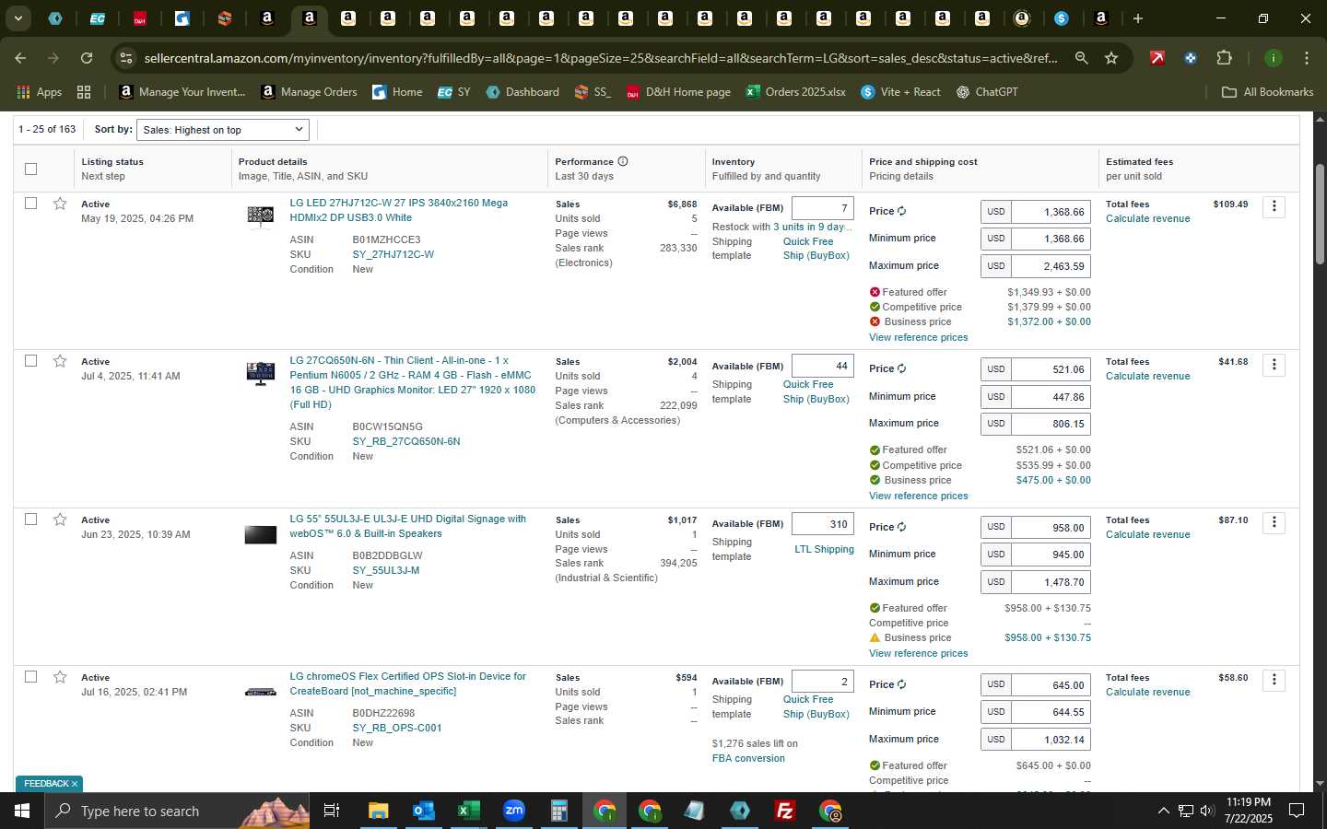Image resolution: width=1327 pixels, height=829 pixels.
Task: Select checkbox for LG LED 27HJ712C-W row
Action: pyautogui.click(x=30, y=203)
